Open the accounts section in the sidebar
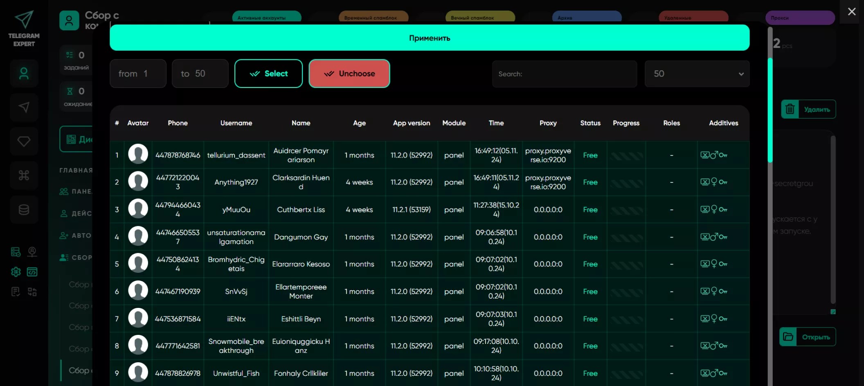Screen dimensions: 864x386 coord(24,74)
